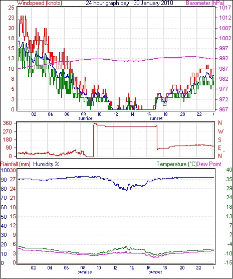Click the sunset marker under bottom graph

point(155,272)
